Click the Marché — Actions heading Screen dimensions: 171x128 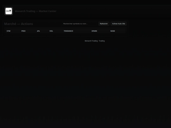(x=19, y=24)
